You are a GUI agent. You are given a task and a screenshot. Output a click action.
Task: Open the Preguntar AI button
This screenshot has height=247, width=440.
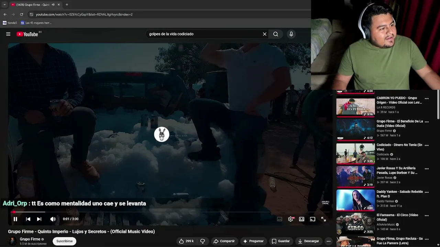(253, 241)
